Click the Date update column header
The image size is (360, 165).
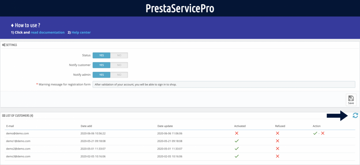point(165,126)
